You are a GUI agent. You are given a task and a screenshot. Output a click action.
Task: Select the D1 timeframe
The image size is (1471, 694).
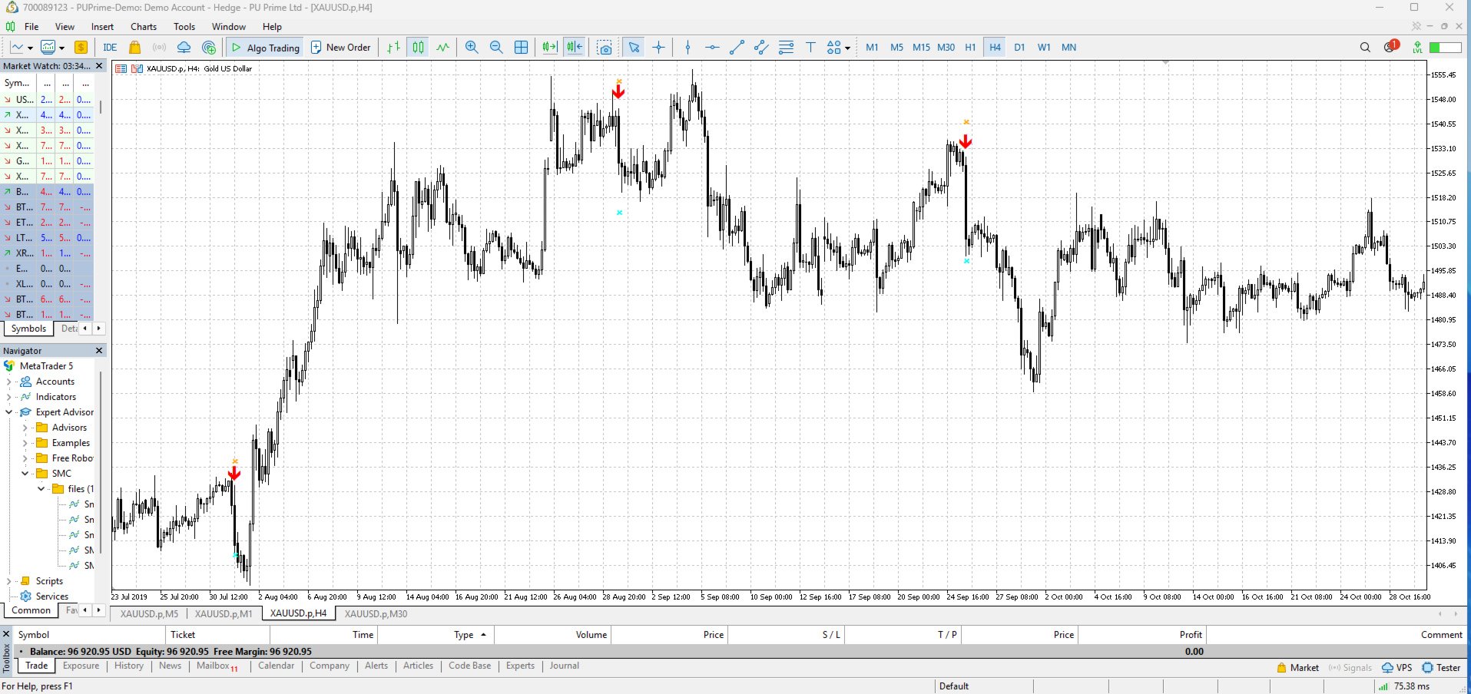coord(1019,48)
